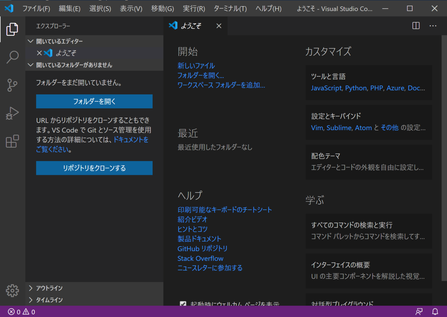This screenshot has height=317, width=447.
Task: Open the 配色テーマ card
Action: click(x=369, y=162)
